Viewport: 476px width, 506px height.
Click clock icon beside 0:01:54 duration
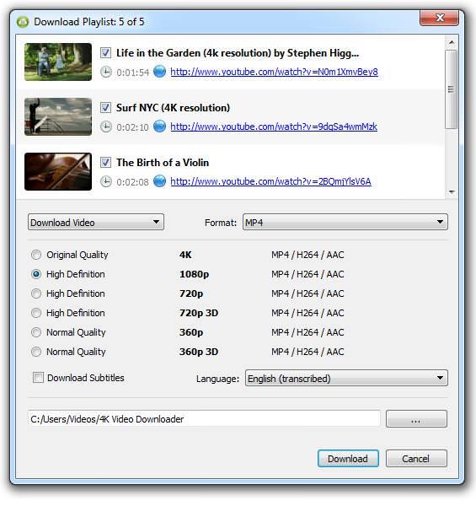pos(105,72)
